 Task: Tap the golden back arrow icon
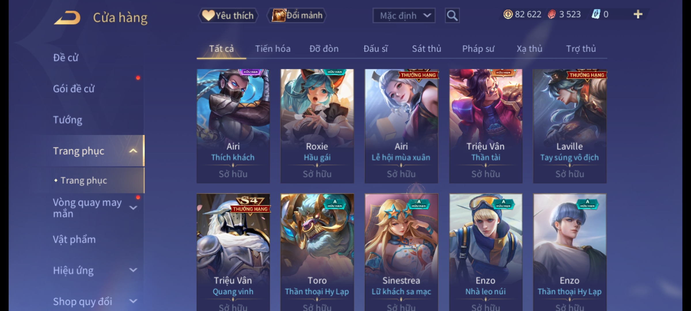point(67,18)
